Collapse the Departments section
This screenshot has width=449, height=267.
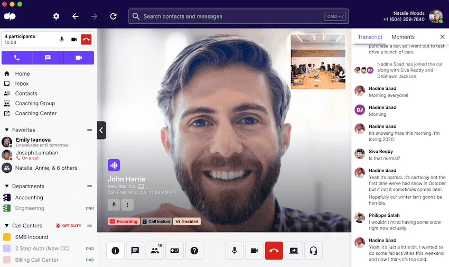coord(7,186)
